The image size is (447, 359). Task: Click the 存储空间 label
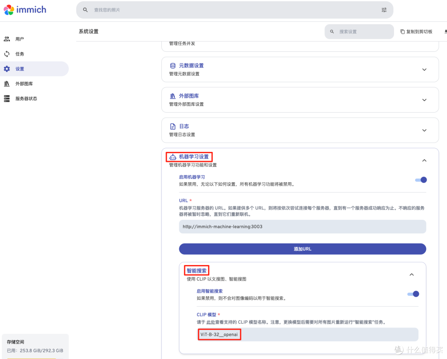(15, 342)
